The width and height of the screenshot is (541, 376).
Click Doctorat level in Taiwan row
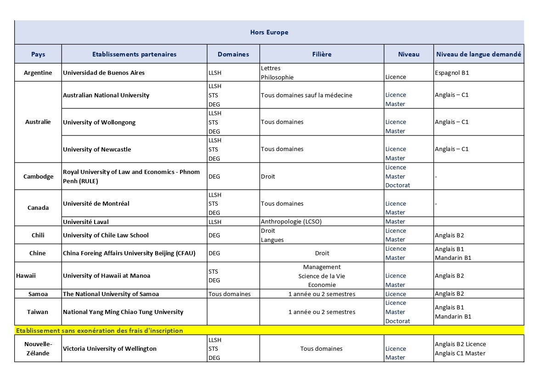tap(397, 321)
